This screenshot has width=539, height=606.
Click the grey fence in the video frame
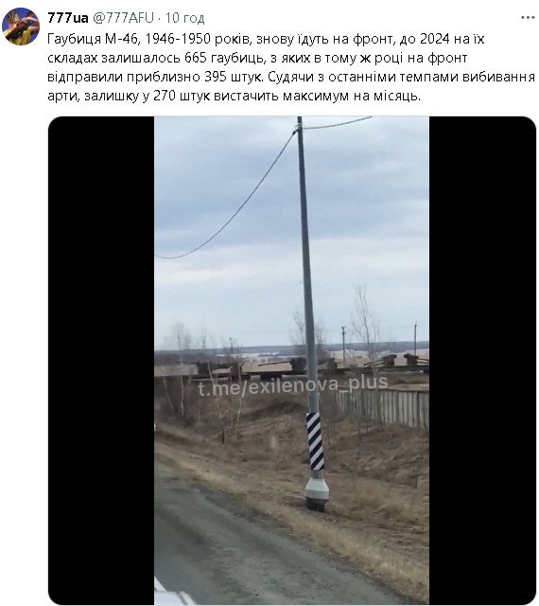(x=382, y=408)
